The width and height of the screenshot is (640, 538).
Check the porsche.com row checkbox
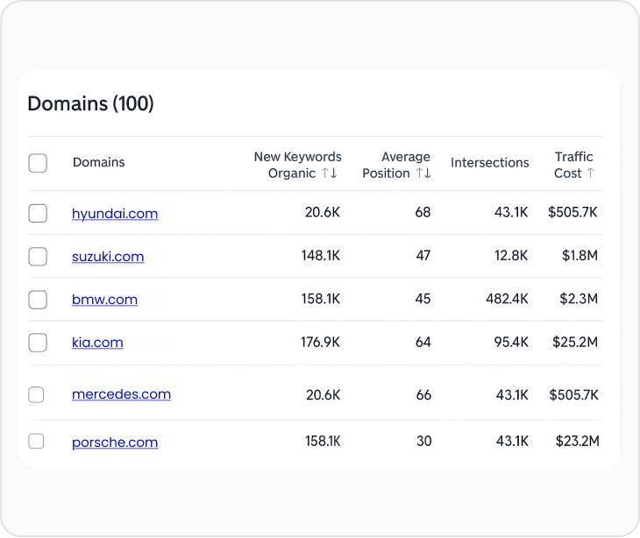coord(36,442)
